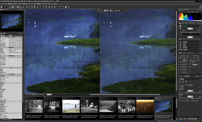Expand the HDR dropdown
The width and height of the screenshot is (202, 122).
point(190,34)
